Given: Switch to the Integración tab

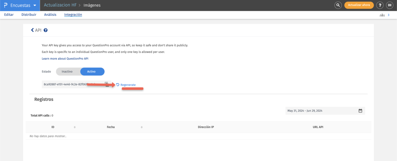Looking at the screenshot, I should [x=73, y=15].
